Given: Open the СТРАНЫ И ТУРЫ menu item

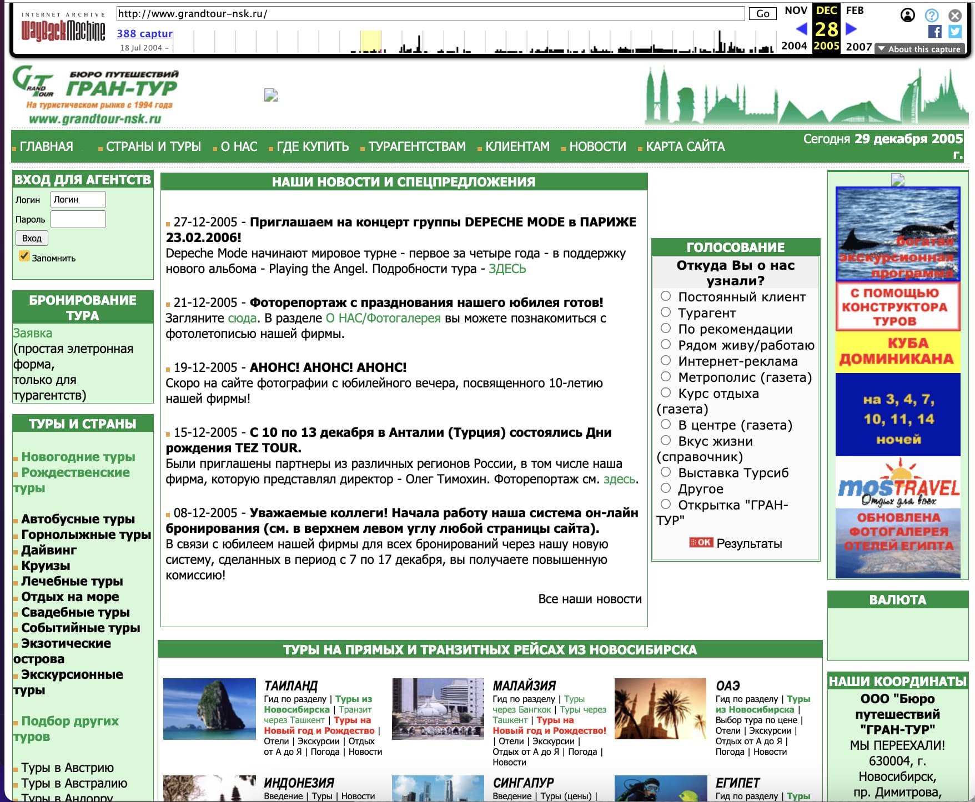Looking at the screenshot, I should click(153, 147).
